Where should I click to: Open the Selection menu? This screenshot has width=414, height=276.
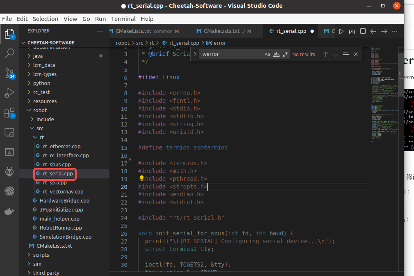click(x=45, y=19)
